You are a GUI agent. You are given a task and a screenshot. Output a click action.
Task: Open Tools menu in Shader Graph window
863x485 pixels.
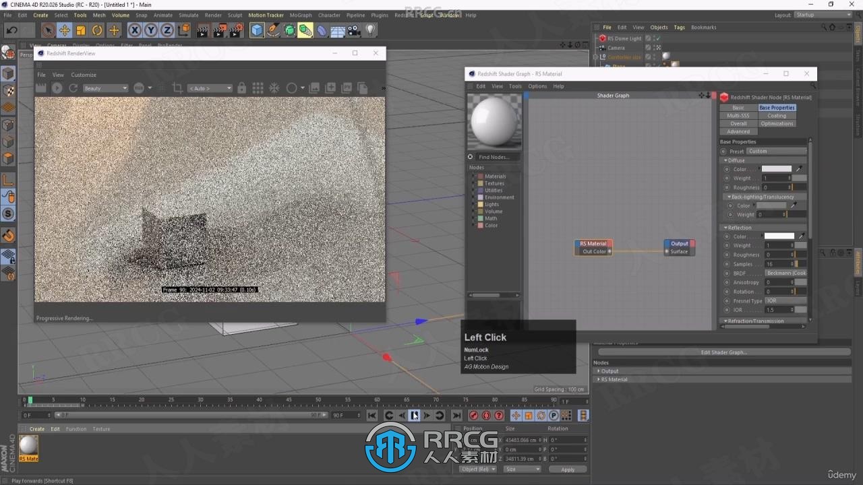pyautogui.click(x=515, y=86)
